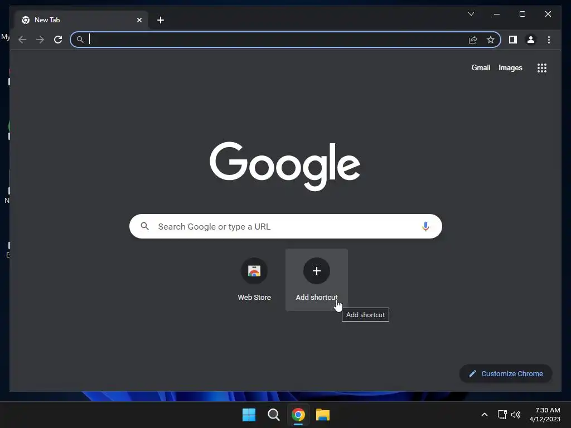This screenshot has width=571, height=428.
Task: Click the Chrome taskbar icon
Action: click(298, 415)
